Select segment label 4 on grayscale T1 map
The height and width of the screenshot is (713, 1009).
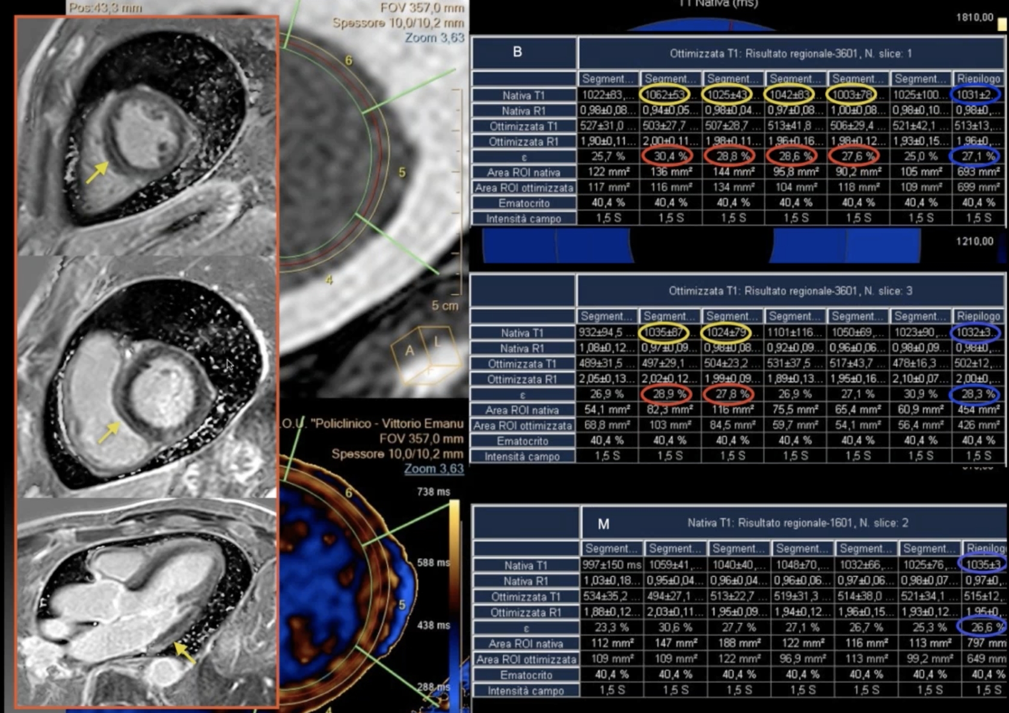point(329,280)
